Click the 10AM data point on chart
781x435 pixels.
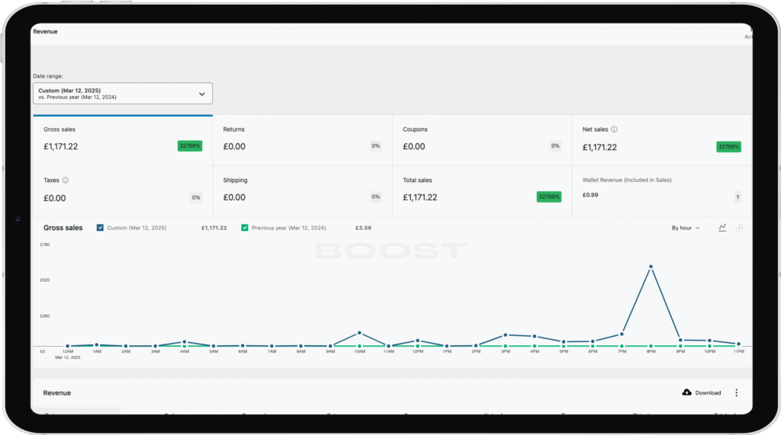pyautogui.click(x=360, y=332)
